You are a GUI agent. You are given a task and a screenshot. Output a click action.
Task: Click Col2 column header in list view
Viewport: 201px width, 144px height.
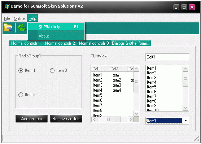[x=118, y=69]
